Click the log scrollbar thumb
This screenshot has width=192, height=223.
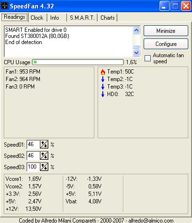(x=137, y=47)
